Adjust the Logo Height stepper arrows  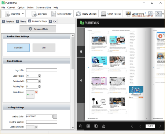(40, 76)
